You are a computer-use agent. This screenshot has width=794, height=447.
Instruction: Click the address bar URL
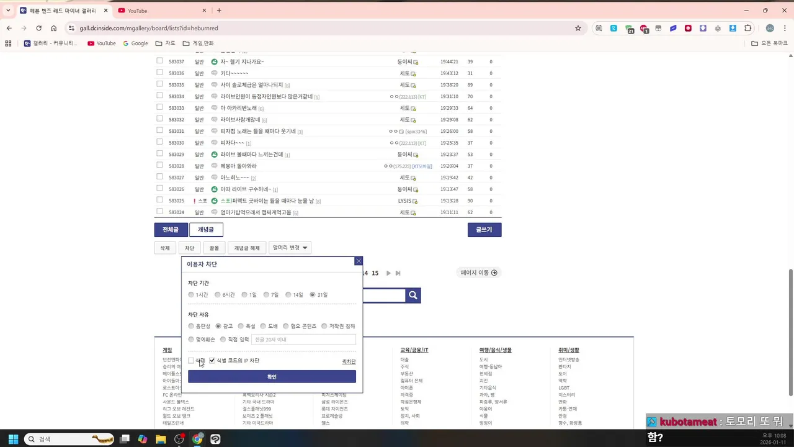click(x=148, y=28)
